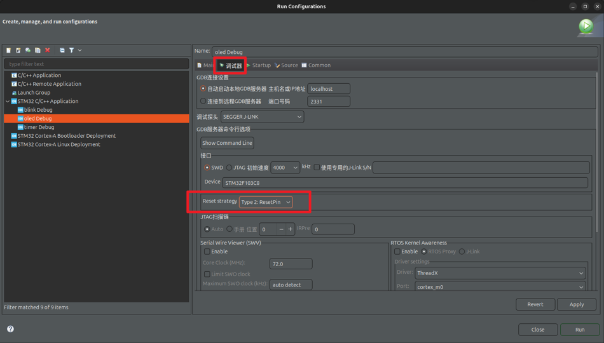The image size is (604, 343).
Task: Duplicate the selected launch configuration
Action: (x=38, y=50)
